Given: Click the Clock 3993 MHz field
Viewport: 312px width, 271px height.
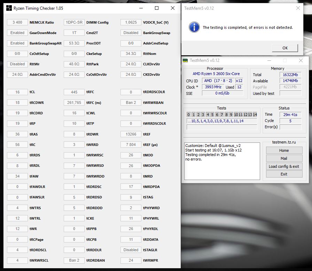Looking at the screenshot, I should [213, 87].
